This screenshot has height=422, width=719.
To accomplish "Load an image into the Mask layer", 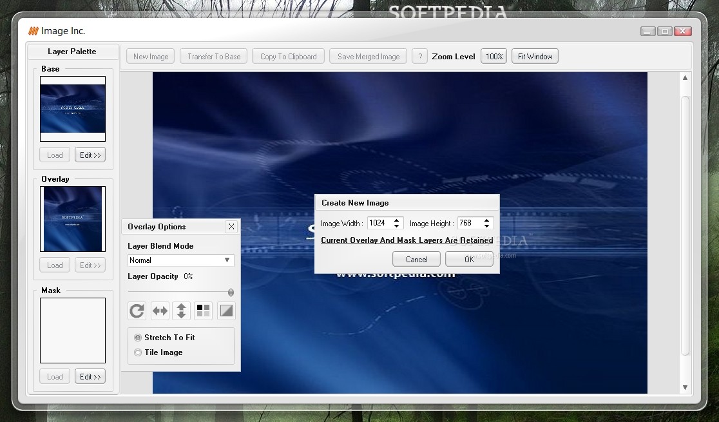I will (55, 377).
